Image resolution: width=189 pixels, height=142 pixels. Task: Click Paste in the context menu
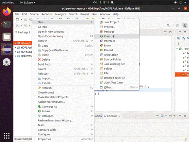click(63, 55)
